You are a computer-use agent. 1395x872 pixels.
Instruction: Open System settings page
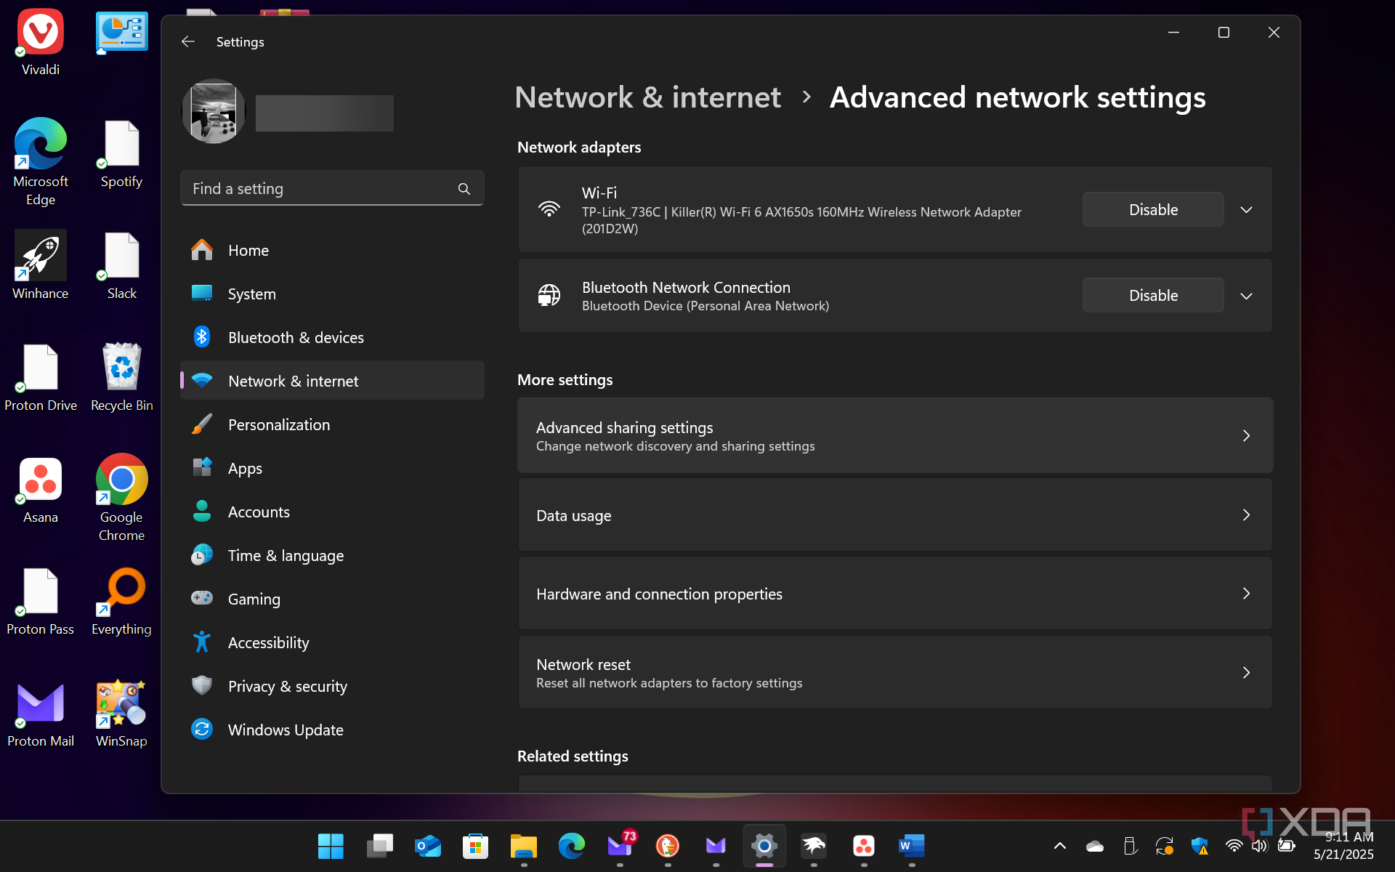pyautogui.click(x=332, y=294)
